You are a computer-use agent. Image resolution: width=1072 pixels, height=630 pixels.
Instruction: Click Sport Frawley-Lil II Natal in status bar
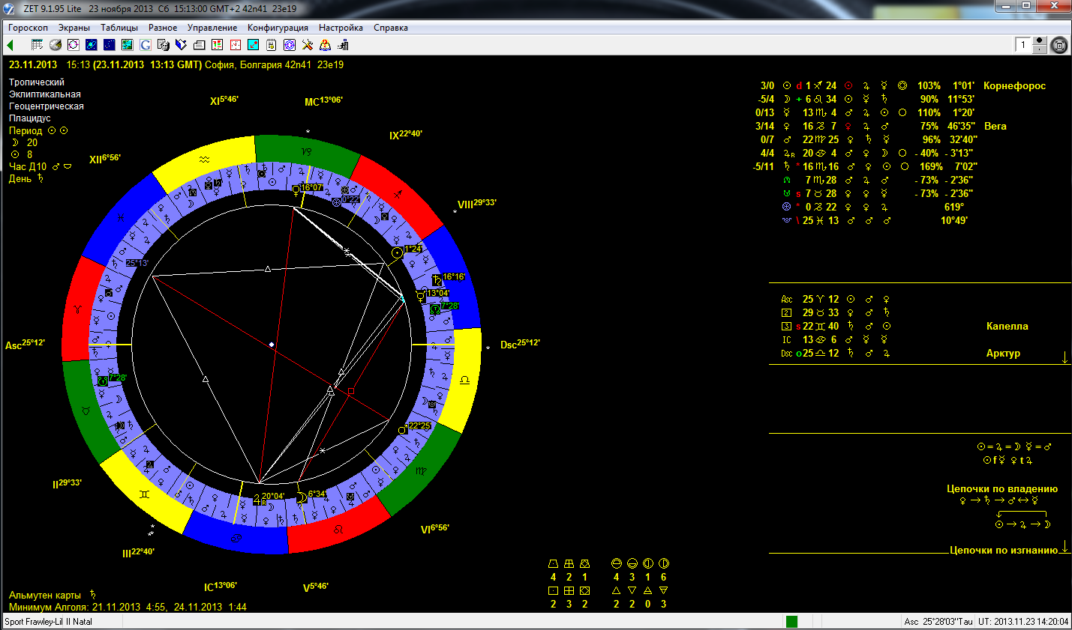[48, 622]
